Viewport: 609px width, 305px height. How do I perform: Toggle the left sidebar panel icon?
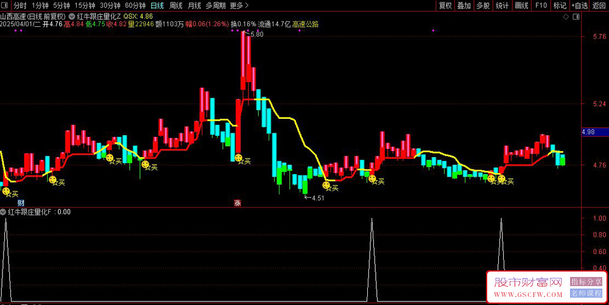(5, 5)
